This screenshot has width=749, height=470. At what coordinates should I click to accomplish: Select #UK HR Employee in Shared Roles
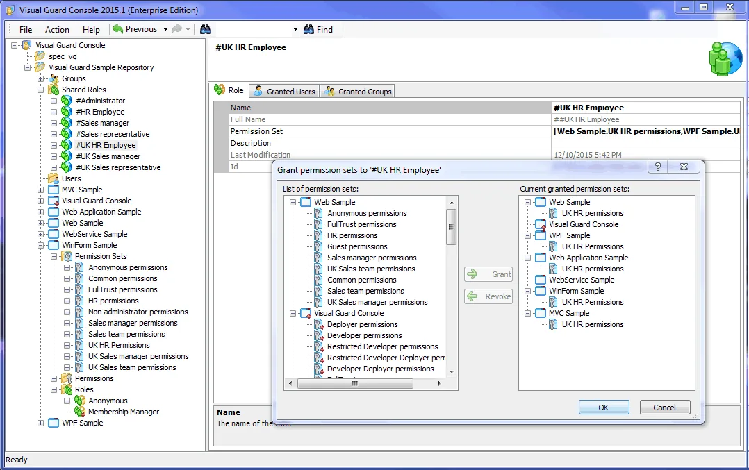click(106, 145)
